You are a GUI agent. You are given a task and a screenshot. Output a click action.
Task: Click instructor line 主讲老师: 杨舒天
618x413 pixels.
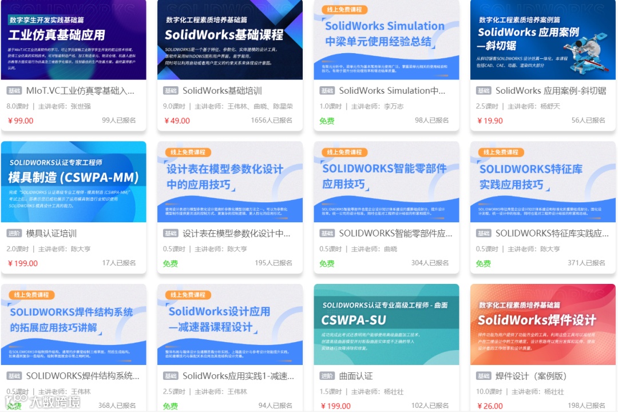534,106
